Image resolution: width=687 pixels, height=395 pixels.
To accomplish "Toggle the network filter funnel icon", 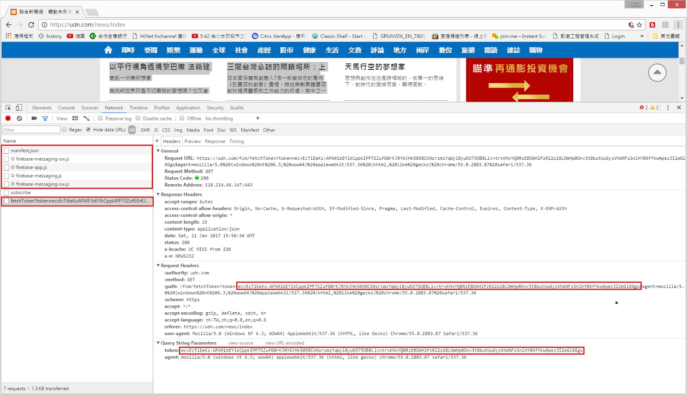I will pos(45,119).
